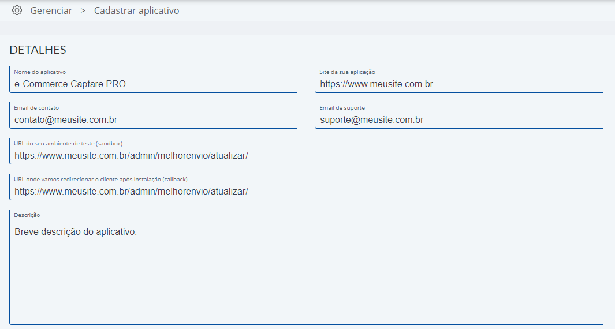Place cursor in Breve descrição do aplicativo text
Screen dimensions: 615x329
click(75, 232)
